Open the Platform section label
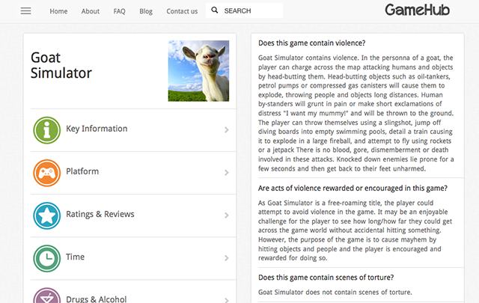This screenshot has width=479, height=303. click(82, 171)
